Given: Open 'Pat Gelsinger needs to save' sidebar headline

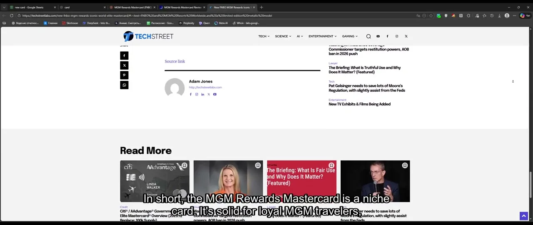Looking at the screenshot, I should click(x=367, y=88).
